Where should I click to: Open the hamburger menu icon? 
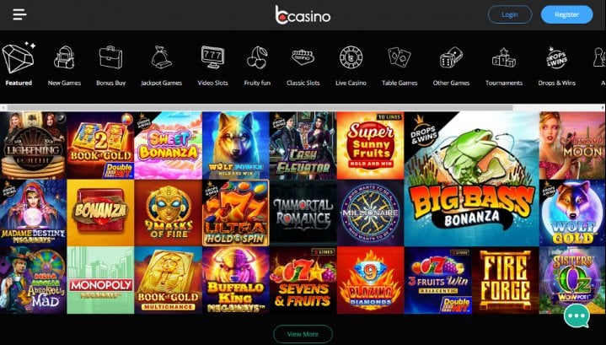tap(19, 14)
